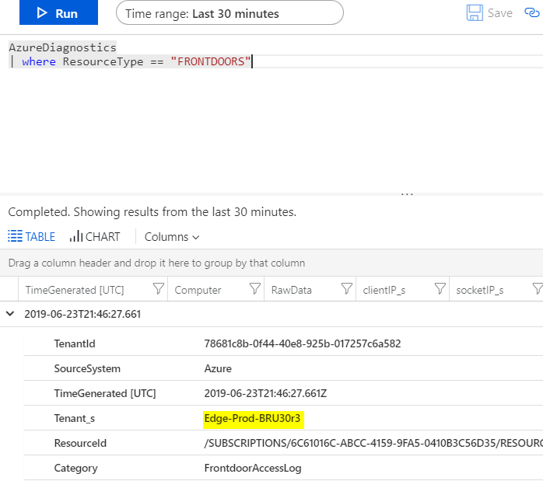Image resolution: width=543 pixels, height=481 pixels.
Task: Switch to the TABLE view tab
Action: [32, 236]
